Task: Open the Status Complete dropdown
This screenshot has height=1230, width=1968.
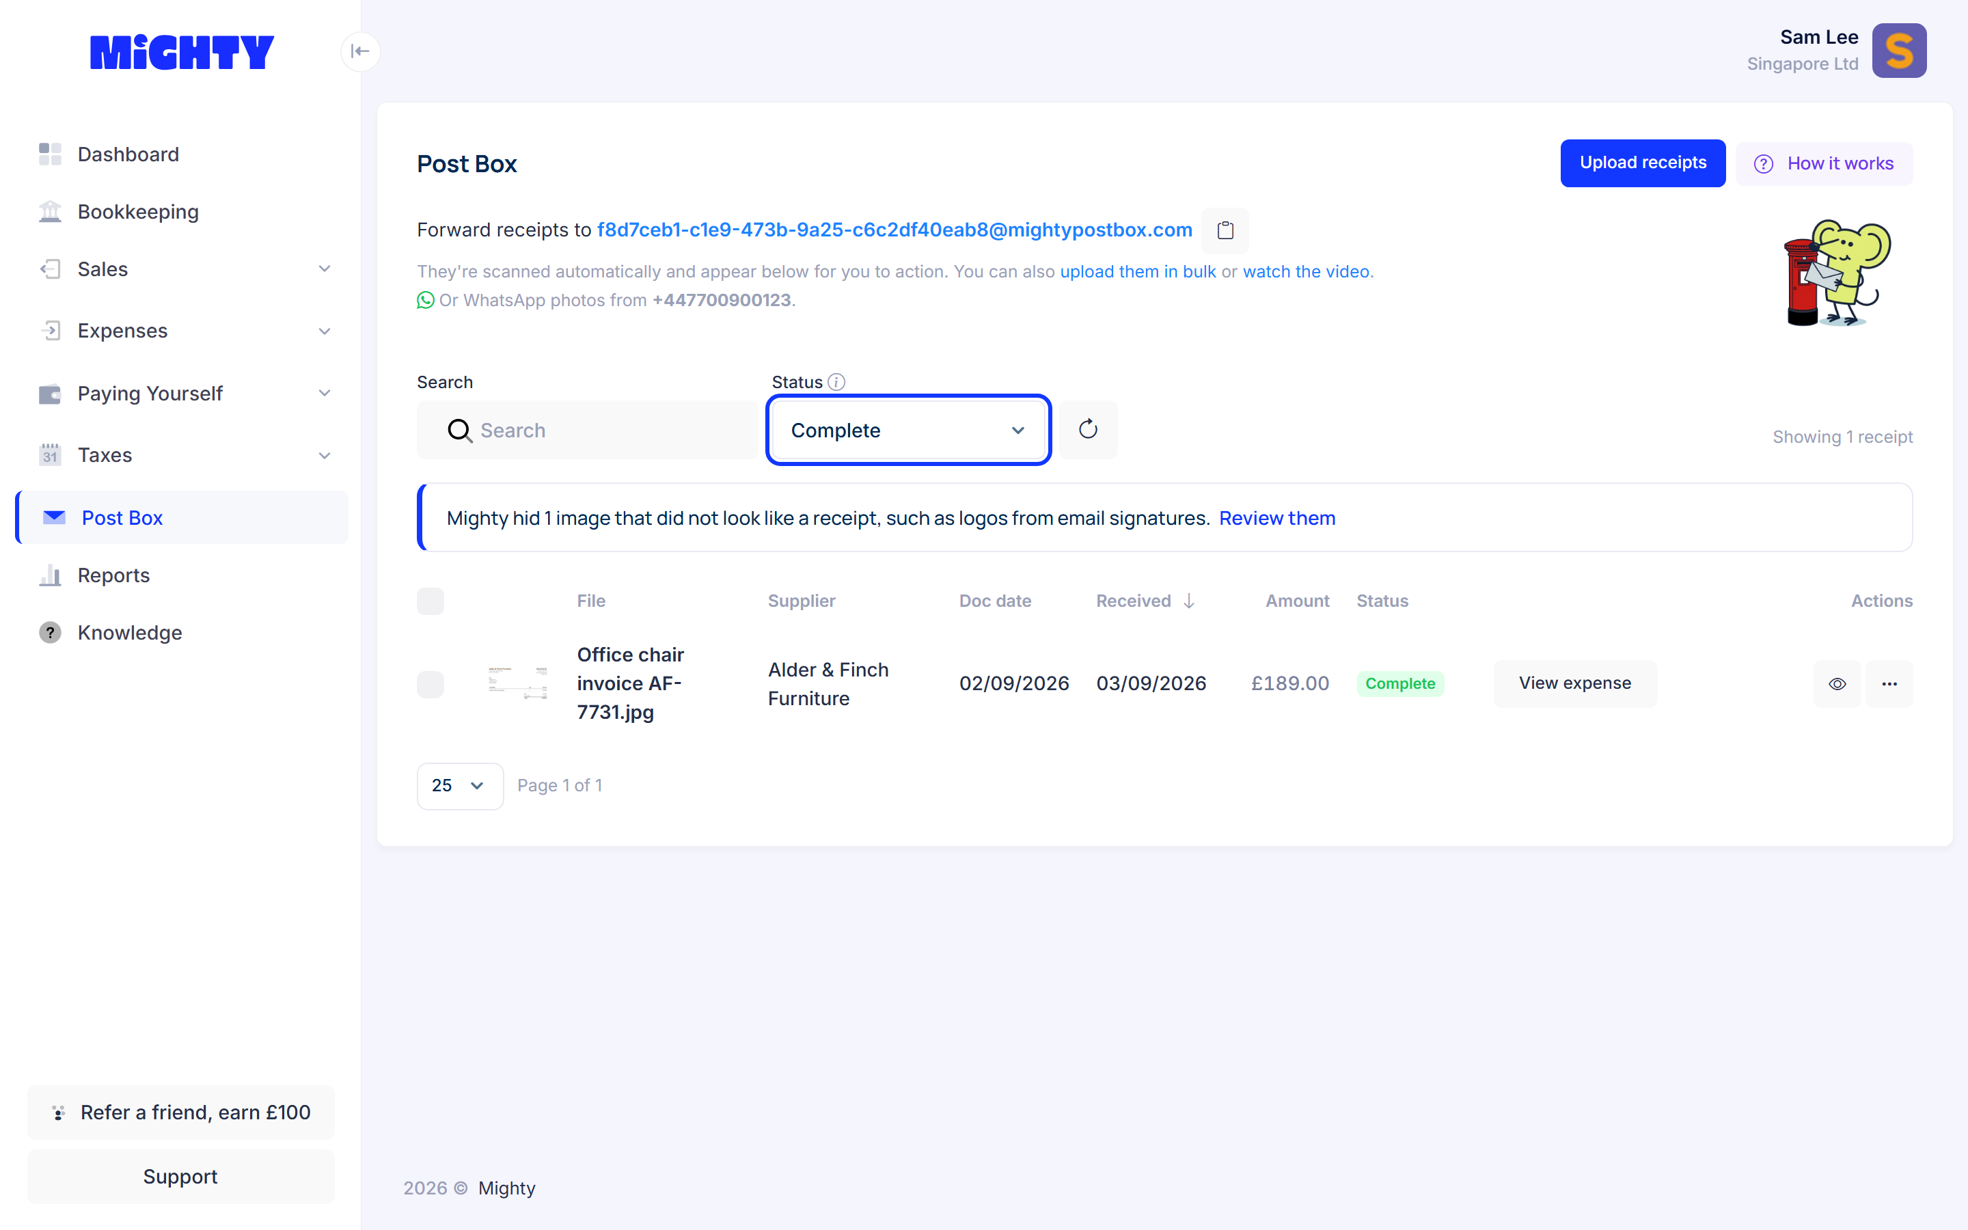Action: click(x=908, y=430)
